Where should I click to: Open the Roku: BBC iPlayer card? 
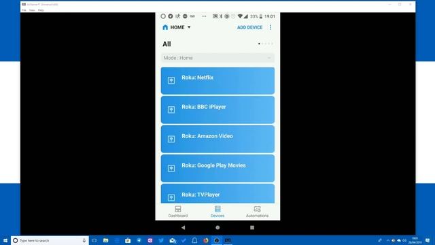click(x=217, y=110)
